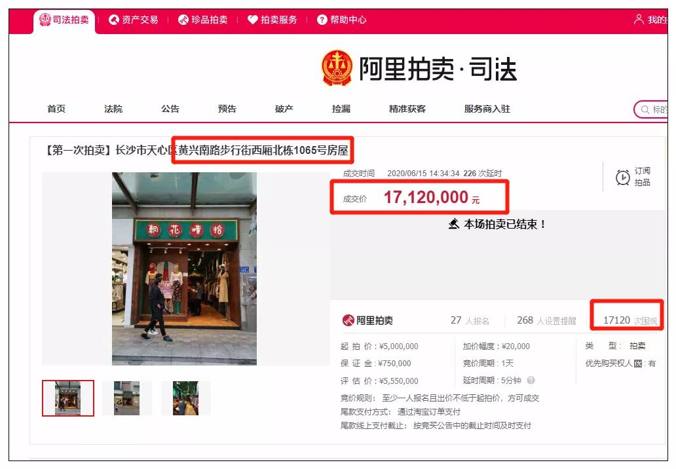
Task: Open the 服务商入驻 link
Action: 488,109
